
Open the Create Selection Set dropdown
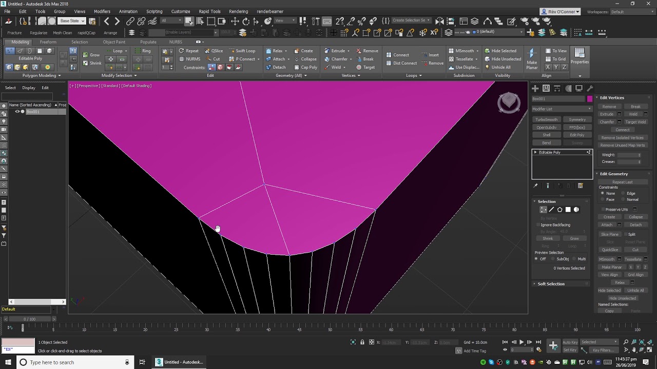coord(411,20)
